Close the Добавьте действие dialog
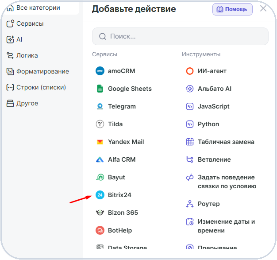277x260 pixels. [x=263, y=8]
